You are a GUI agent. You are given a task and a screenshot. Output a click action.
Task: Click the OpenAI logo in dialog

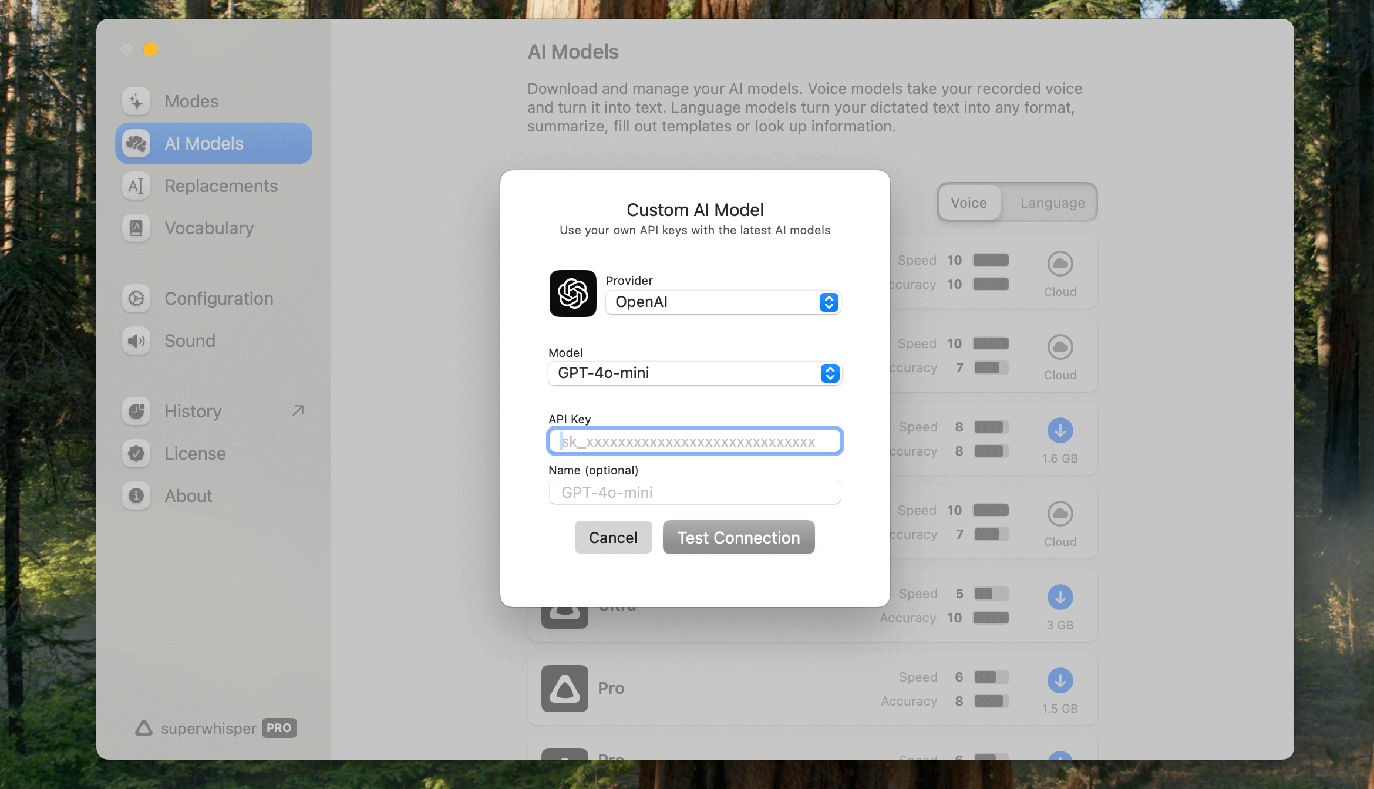572,294
